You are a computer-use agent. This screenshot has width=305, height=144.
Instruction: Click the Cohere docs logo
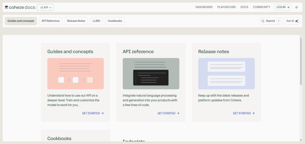coord(20,7)
